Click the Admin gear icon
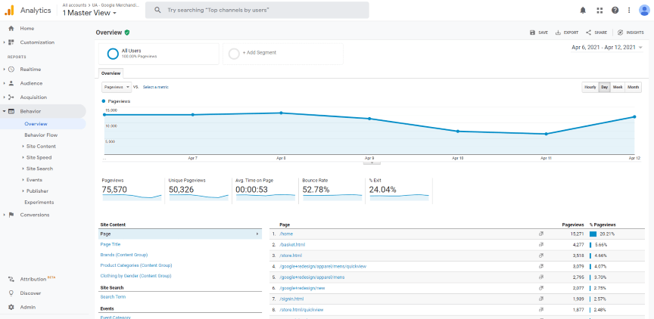Viewport: 654px width, 319px height. pos(11,308)
